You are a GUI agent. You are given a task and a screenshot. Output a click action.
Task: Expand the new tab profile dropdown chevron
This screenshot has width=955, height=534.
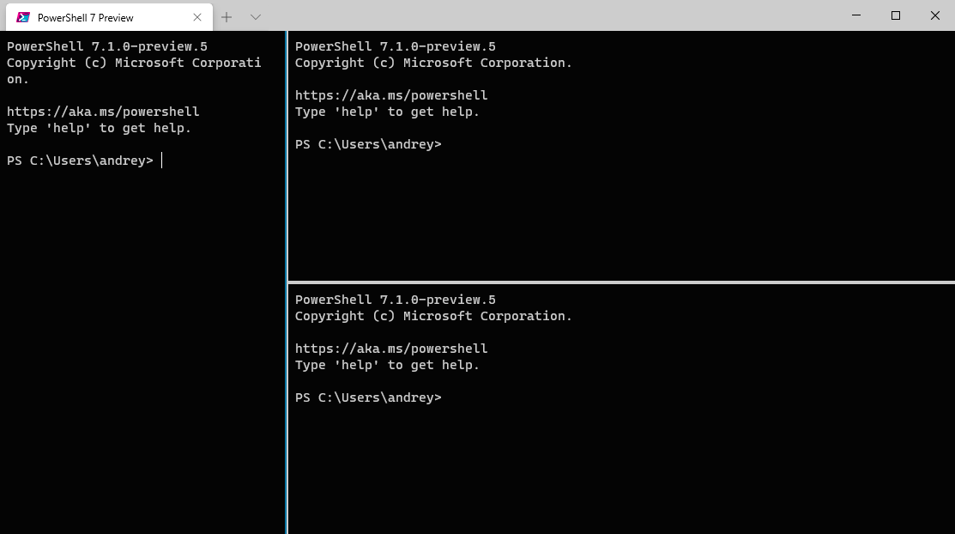tap(255, 17)
